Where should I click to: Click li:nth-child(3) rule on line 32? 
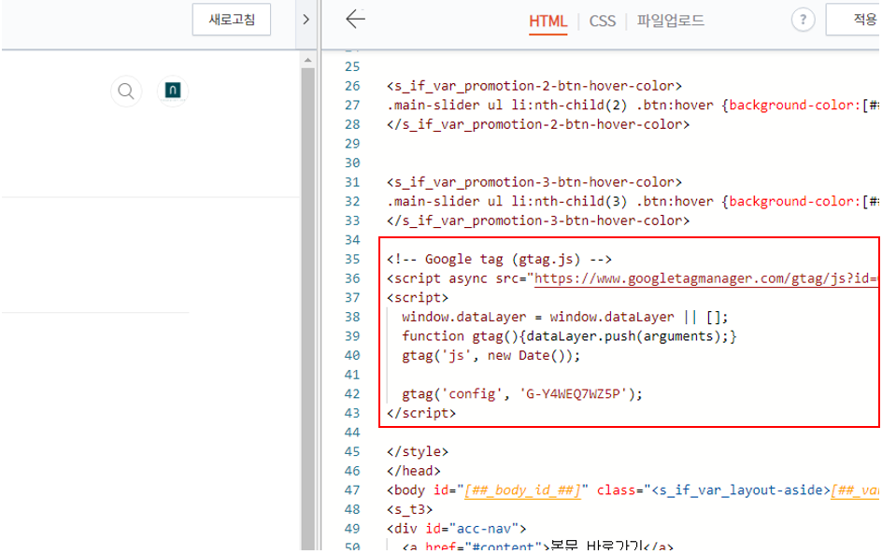(633, 202)
